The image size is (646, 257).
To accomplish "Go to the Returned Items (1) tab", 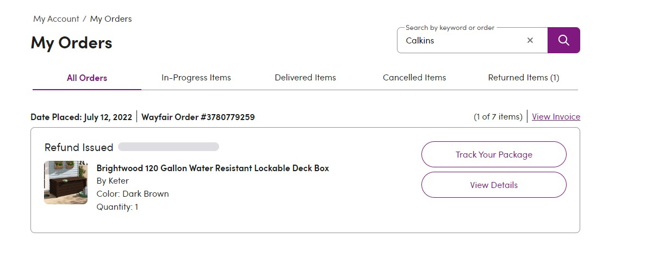I will (x=524, y=78).
